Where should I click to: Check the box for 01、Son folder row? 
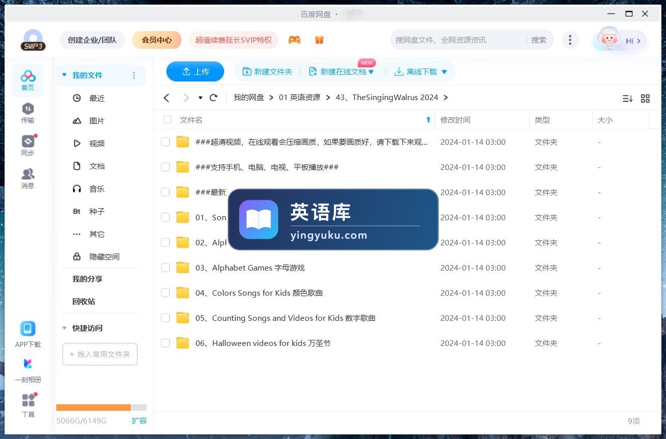[165, 217]
